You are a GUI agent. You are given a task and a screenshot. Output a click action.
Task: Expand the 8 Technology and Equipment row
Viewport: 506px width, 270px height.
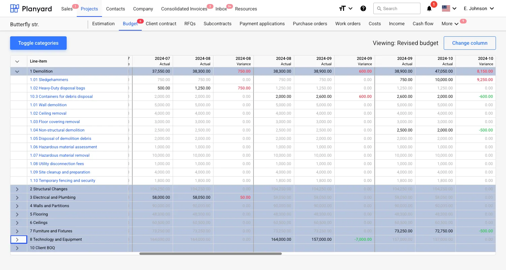pos(17,239)
